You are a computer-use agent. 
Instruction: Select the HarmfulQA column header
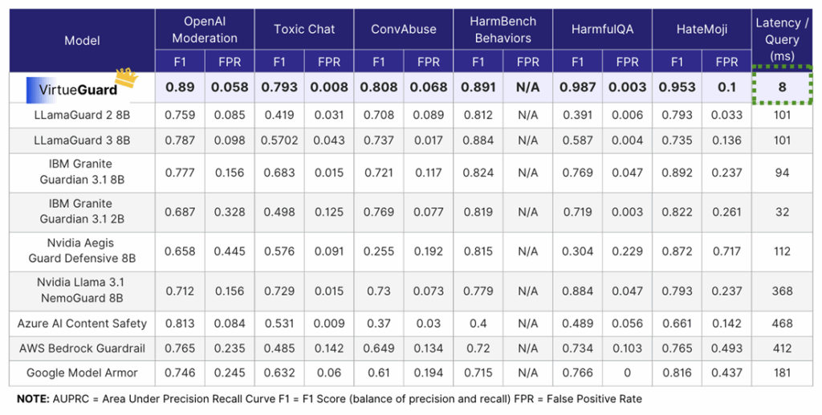602,30
